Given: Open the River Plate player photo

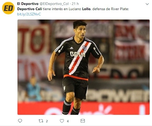Looking at the screenshot, I should 84,67.
